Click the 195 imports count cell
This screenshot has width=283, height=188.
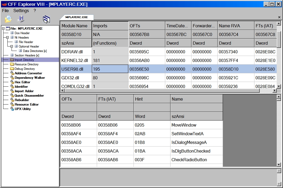pyautogui.click(x=110, y=69)
